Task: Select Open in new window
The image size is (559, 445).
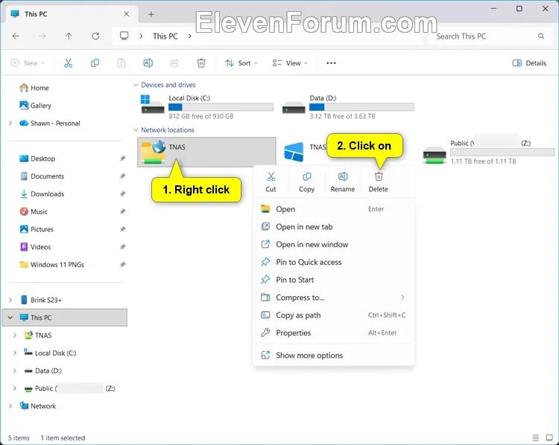Action: click(x=334, y=245)
